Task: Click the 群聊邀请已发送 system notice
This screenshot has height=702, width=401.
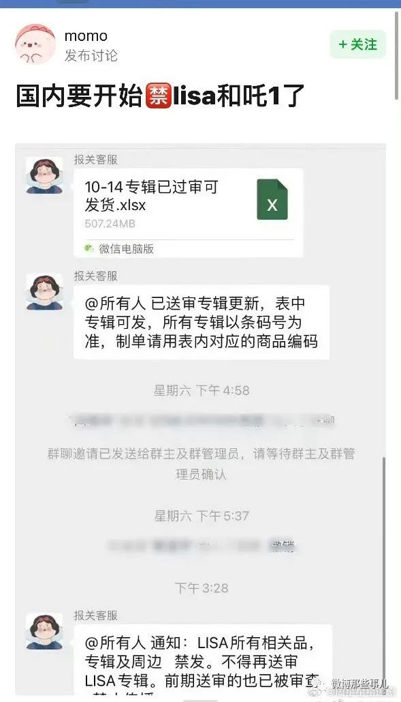Action: tap(201, 464)
